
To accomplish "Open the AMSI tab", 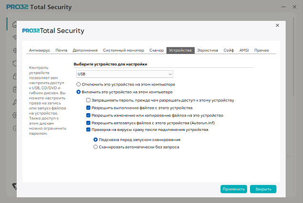I will pos(244,50).
